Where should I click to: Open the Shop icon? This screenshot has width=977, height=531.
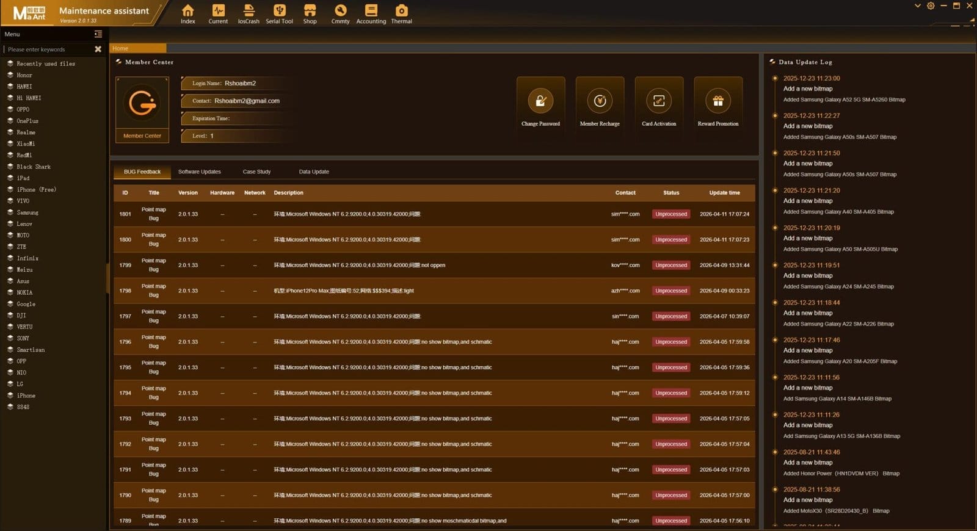310,13
